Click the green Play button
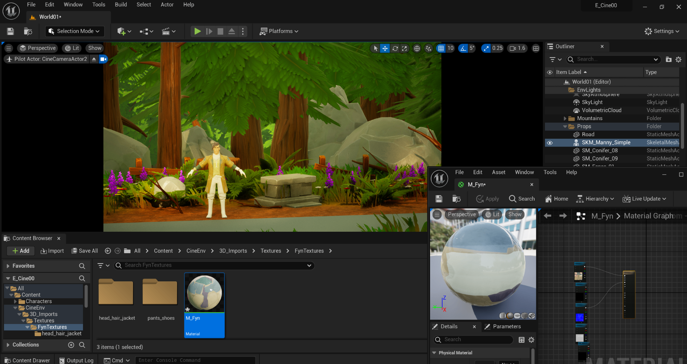The width and height of the screenshot is (687, 364). point(197,31)
